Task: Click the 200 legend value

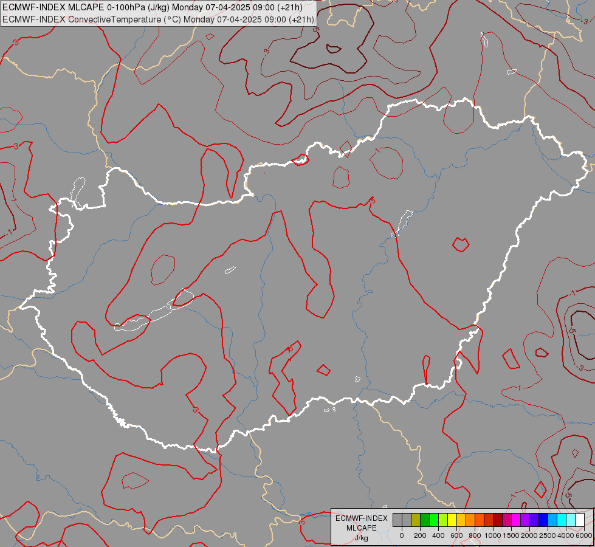Action: coord(420,535)
